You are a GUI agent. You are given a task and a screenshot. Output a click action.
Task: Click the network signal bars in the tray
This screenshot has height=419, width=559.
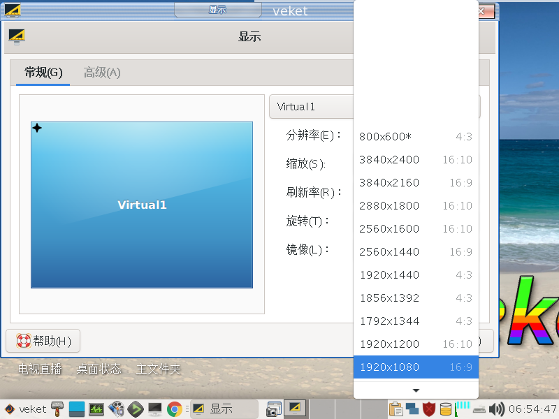(463, 409)
